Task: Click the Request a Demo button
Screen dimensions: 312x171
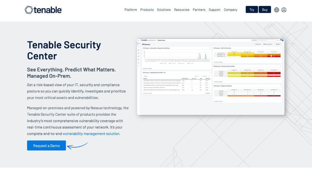Action: pos(46,146)
